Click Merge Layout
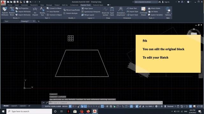This screenshot has height=114, width=204. [88, 15]
